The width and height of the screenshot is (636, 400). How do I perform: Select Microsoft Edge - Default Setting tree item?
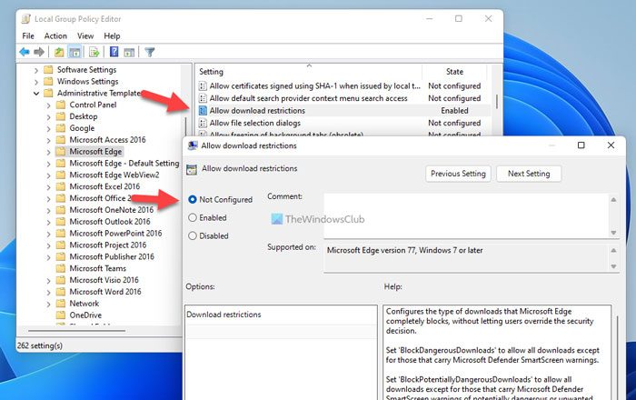[124, 163]
